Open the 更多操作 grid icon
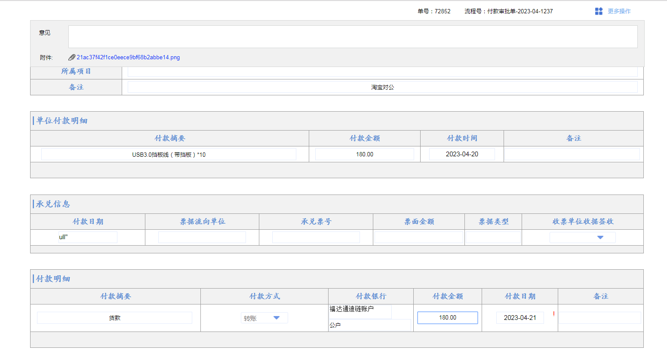667x356 pixels. coord(599,11)
